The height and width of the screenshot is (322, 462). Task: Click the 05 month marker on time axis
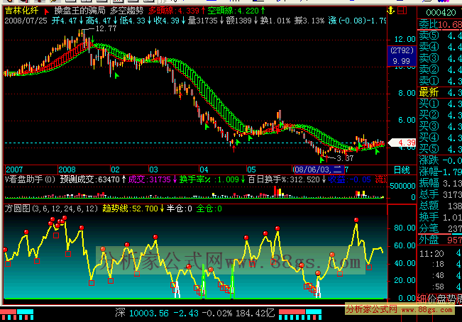tap(251, 170)
